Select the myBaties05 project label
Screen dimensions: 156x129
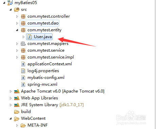pyautogui.click(x=26, y=3)
